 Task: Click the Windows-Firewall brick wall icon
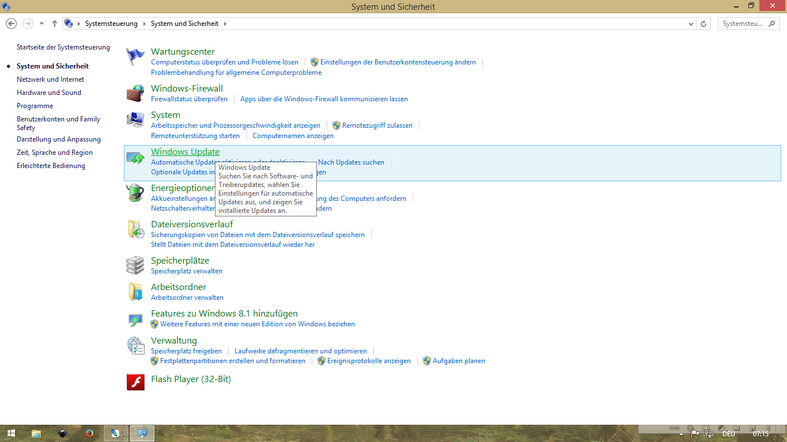click(135, 93)
